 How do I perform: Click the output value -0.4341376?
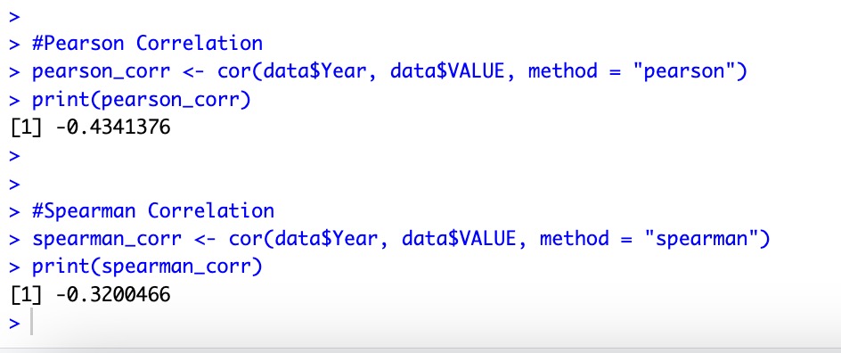(x=113, y=127)
